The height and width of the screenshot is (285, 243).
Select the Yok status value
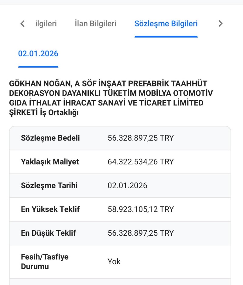pyautogui.click(x=114, y=262)
